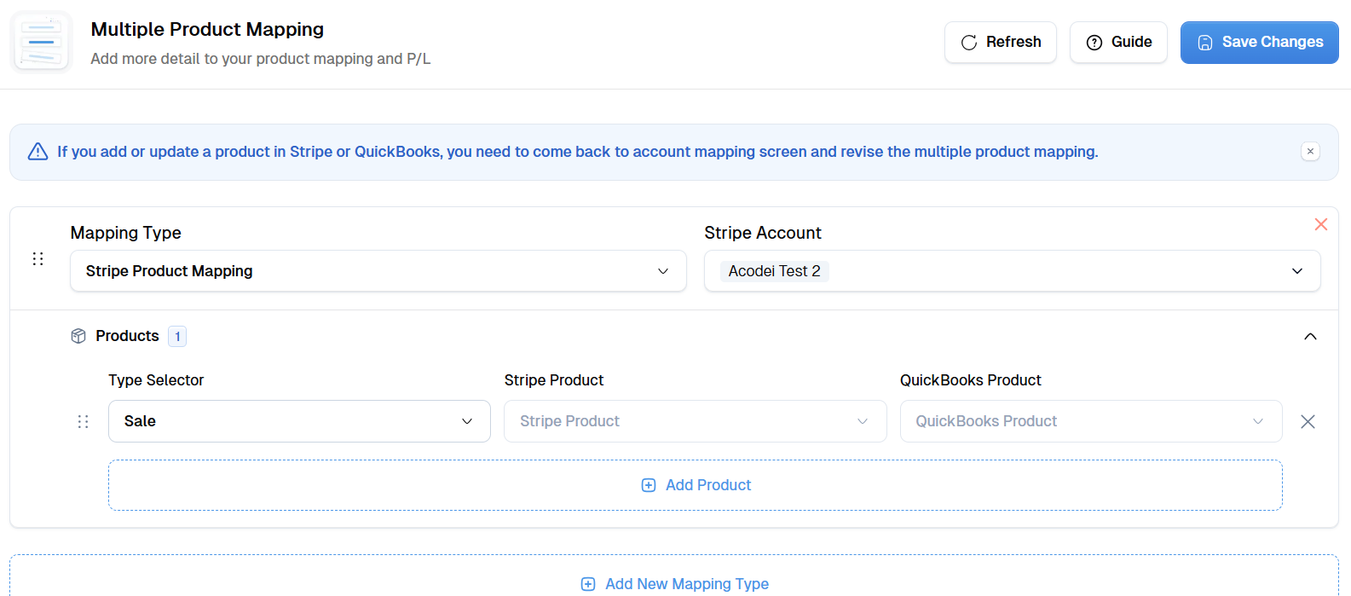This screenshot has width=1351, height=596.
Task: Click the Type Selector label
Action: [x=156, y=380]
